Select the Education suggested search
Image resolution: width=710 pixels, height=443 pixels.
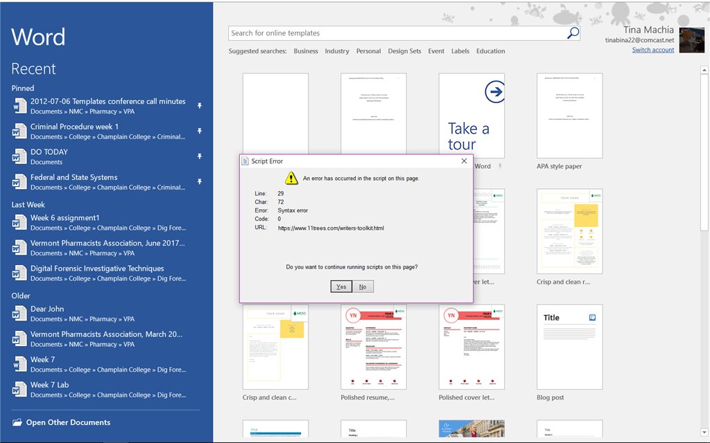tap(490, 51)
